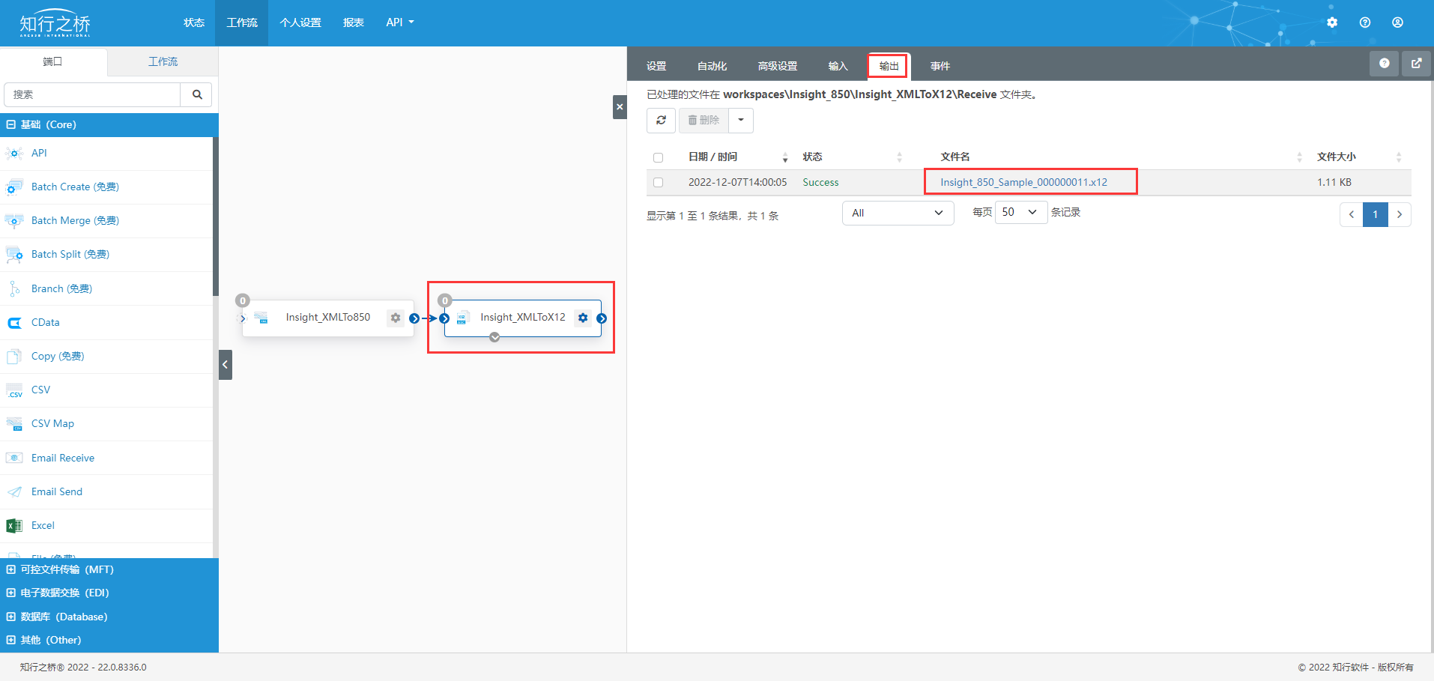The image size is (1434, 681).
Task: Open settings gear in top header
Action: pyautogui.click(x=1331, y=22)
